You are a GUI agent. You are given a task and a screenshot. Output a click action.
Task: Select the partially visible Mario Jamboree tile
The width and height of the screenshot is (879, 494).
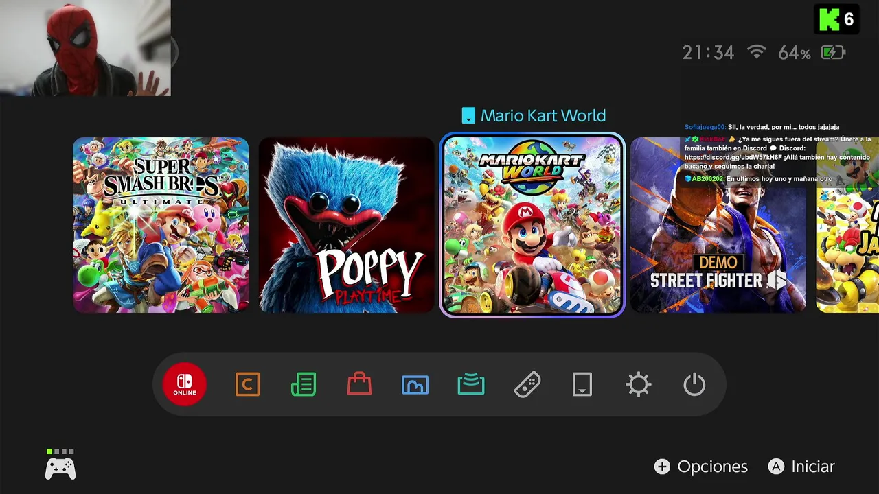tap(847, 225)
